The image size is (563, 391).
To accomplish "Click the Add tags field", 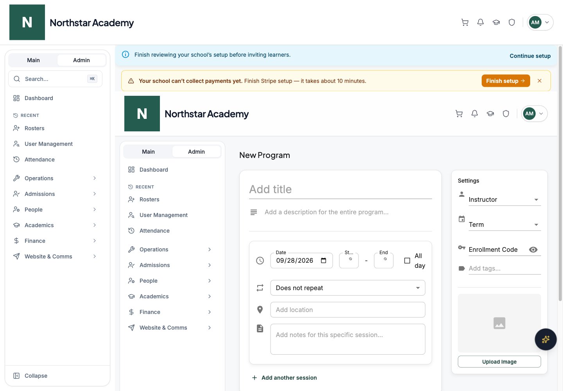I will click(x=505, y=268).
